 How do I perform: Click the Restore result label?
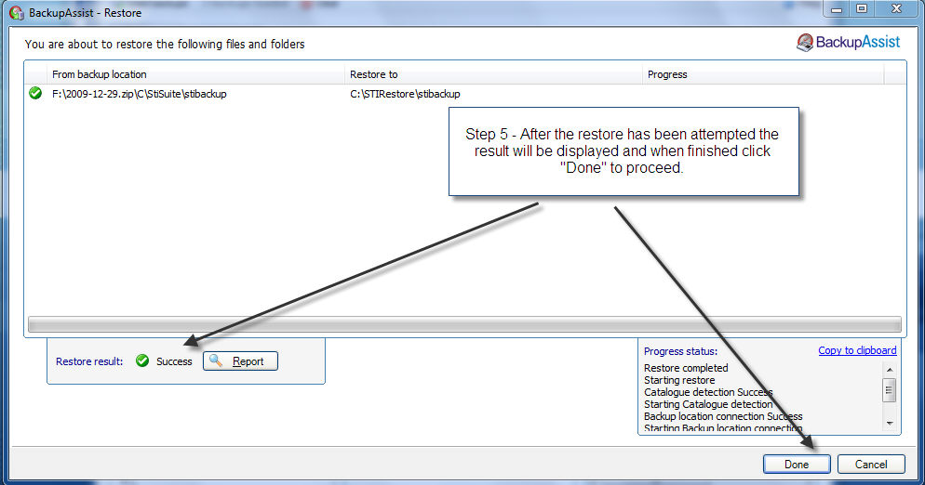pyautogui.click(x=89, y=361)
